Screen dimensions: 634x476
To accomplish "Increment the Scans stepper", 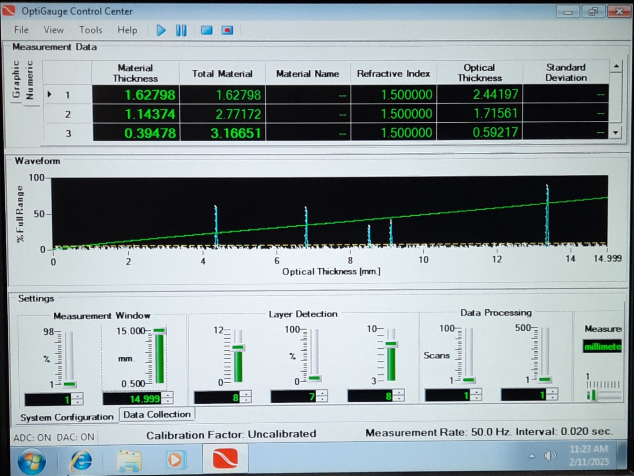I will [476, 392].
